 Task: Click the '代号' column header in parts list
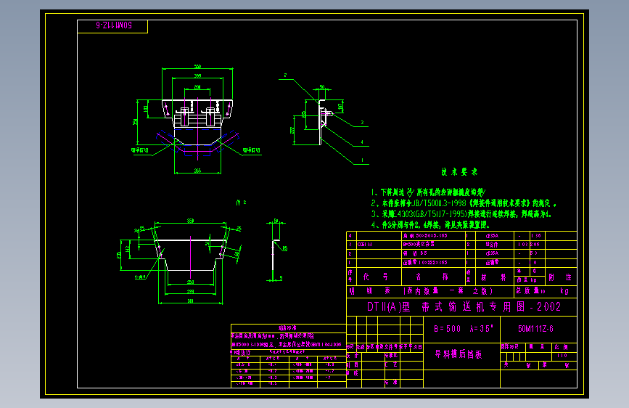376,277
